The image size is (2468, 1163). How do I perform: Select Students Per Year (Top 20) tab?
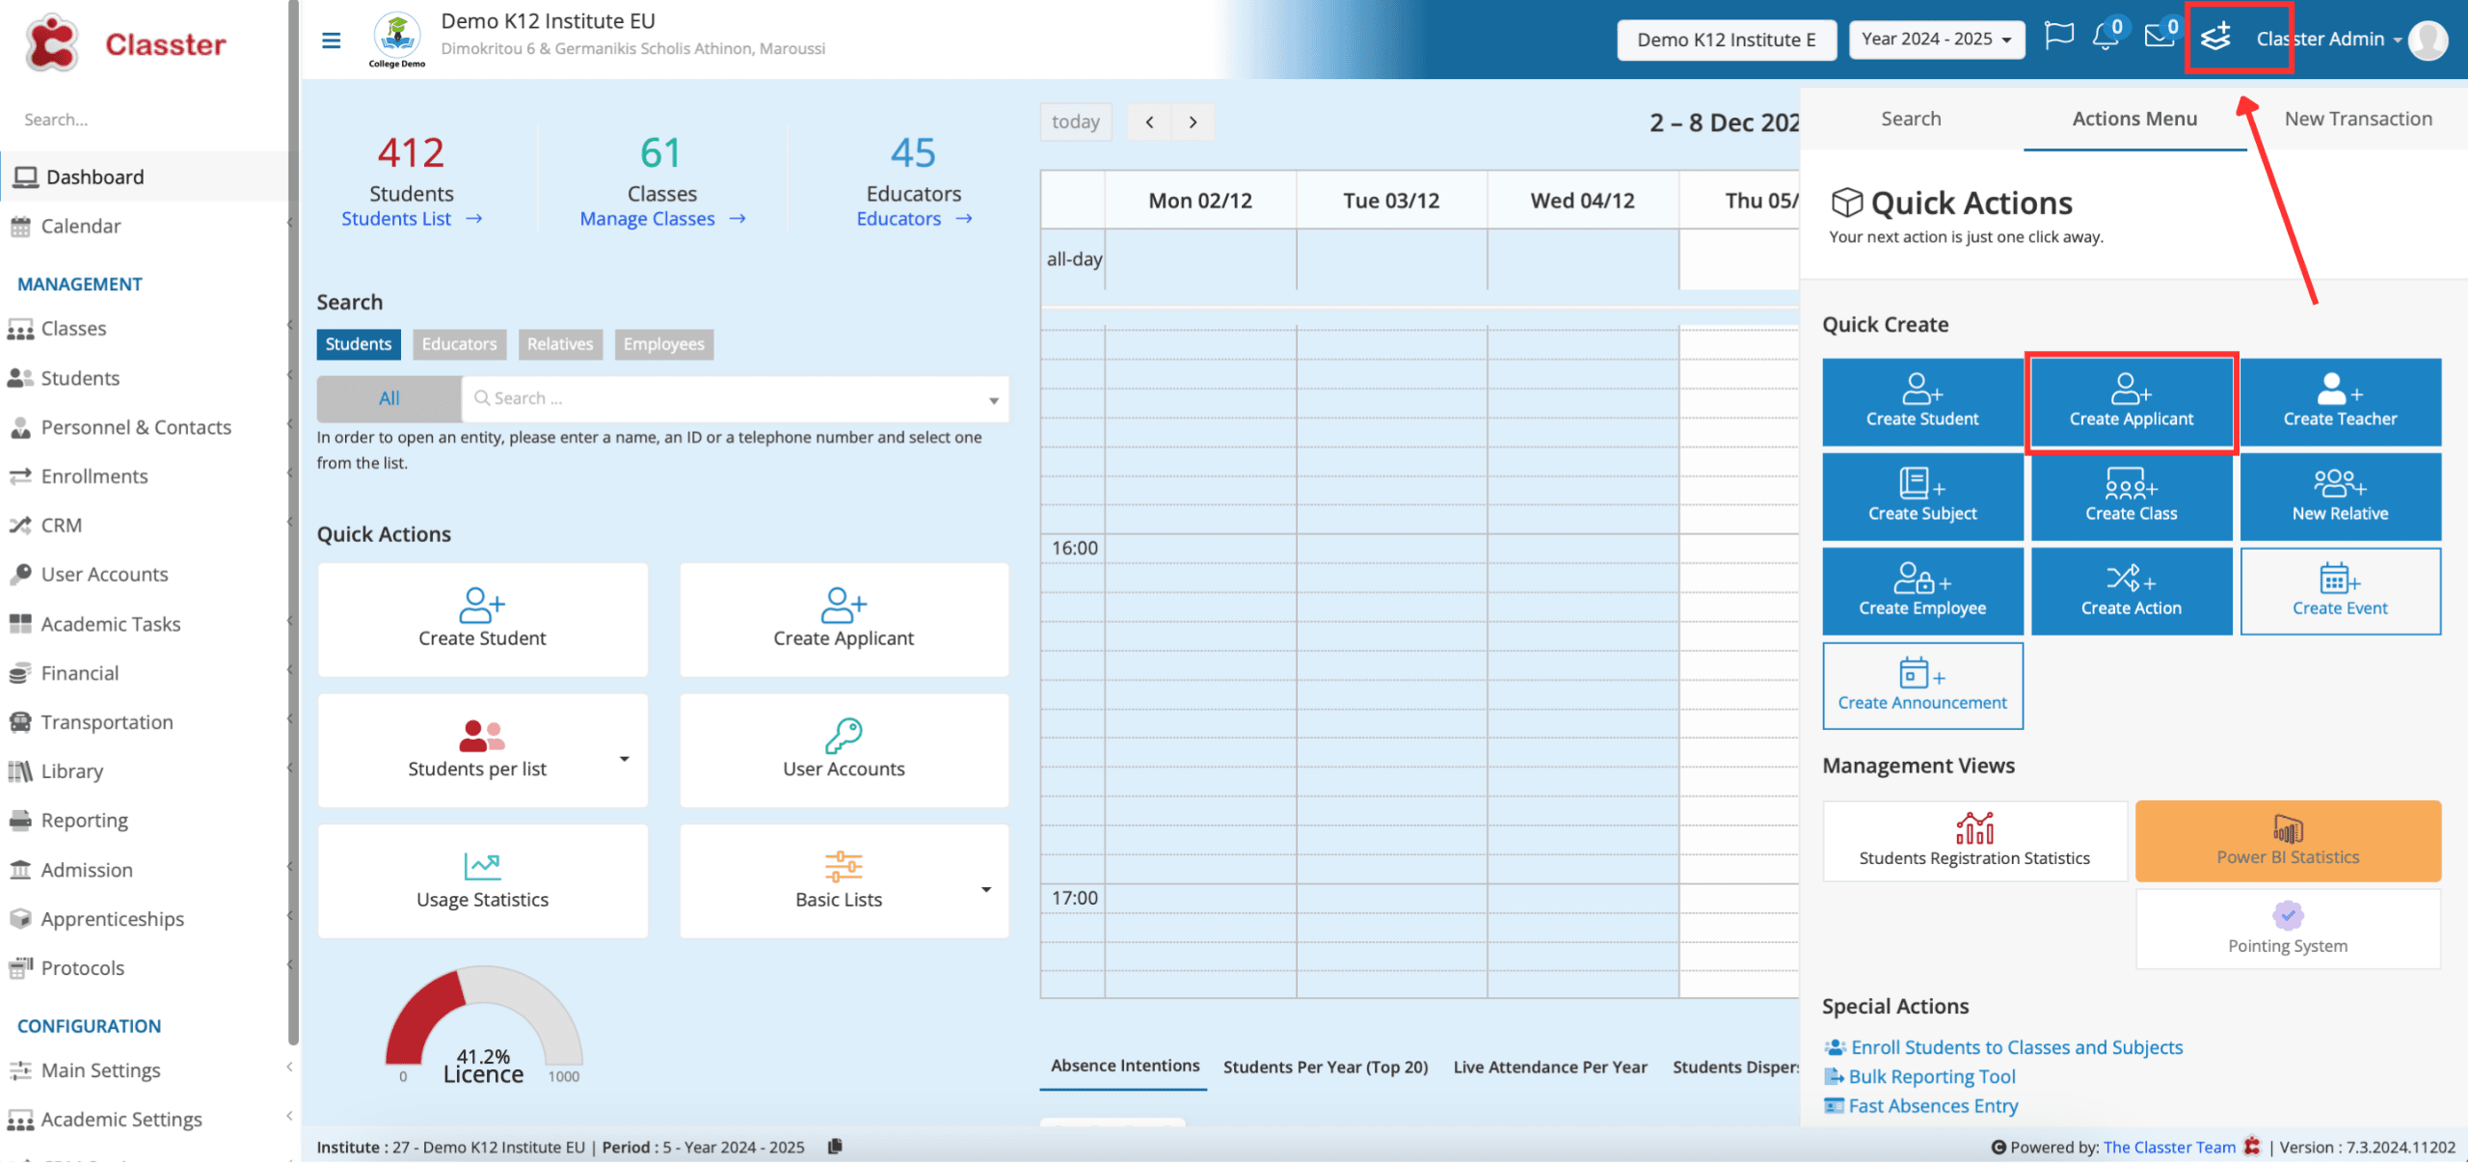point(1326,1067)
